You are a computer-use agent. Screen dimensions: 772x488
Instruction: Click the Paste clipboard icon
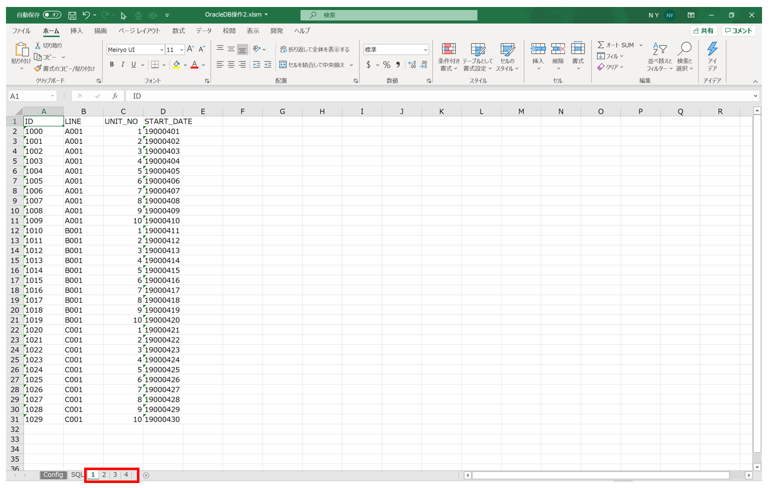21,49
